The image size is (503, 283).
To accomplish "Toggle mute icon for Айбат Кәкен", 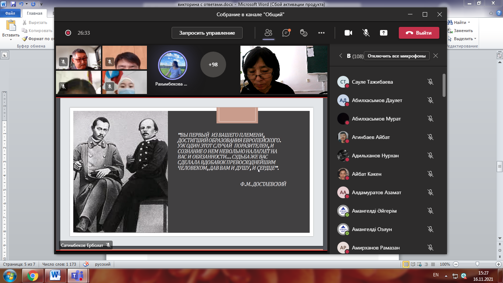I will pos(430,174).
